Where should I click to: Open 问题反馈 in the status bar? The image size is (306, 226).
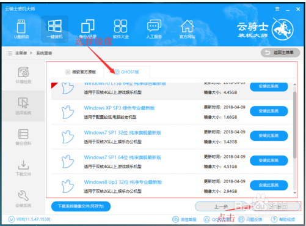pyautogui.click(x=250, y=219)
